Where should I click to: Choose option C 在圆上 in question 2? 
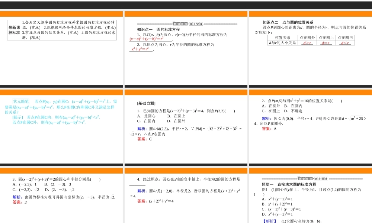(x=271, y=111)
